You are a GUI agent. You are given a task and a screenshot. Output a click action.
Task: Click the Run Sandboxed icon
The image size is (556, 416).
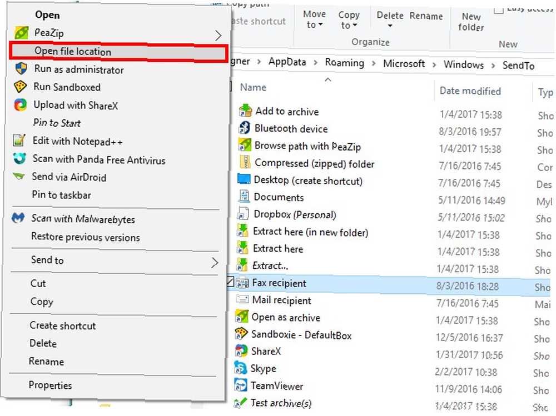(20, 87)
